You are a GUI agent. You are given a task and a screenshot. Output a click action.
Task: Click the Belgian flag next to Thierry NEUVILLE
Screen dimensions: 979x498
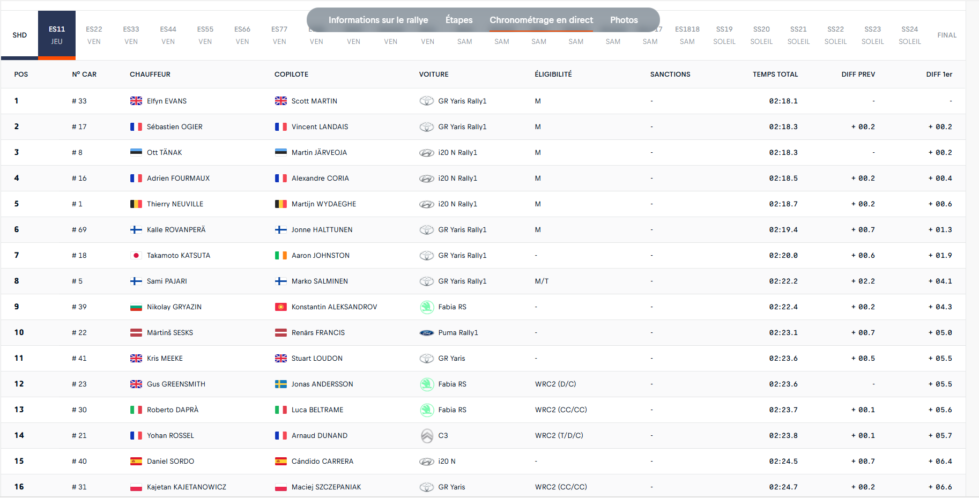136,204
